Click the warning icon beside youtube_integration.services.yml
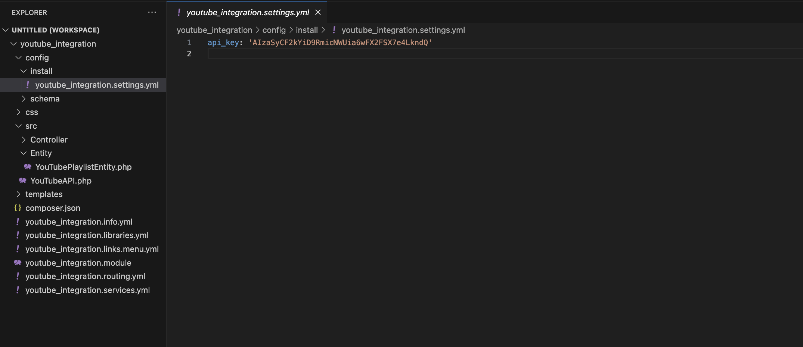803x347 pixels. (x=17, y=290)
